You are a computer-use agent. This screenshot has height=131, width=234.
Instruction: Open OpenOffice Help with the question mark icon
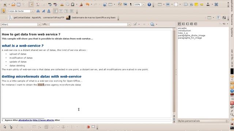149,4
